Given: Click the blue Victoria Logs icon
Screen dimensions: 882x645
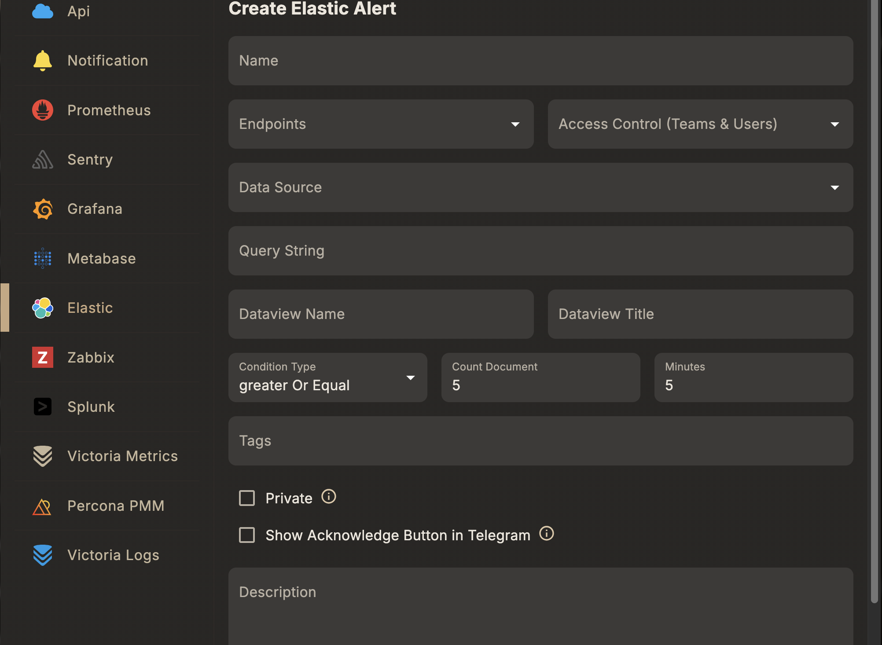Looking at the screenshot, I should pyautogui.click(x=43, y=555).
